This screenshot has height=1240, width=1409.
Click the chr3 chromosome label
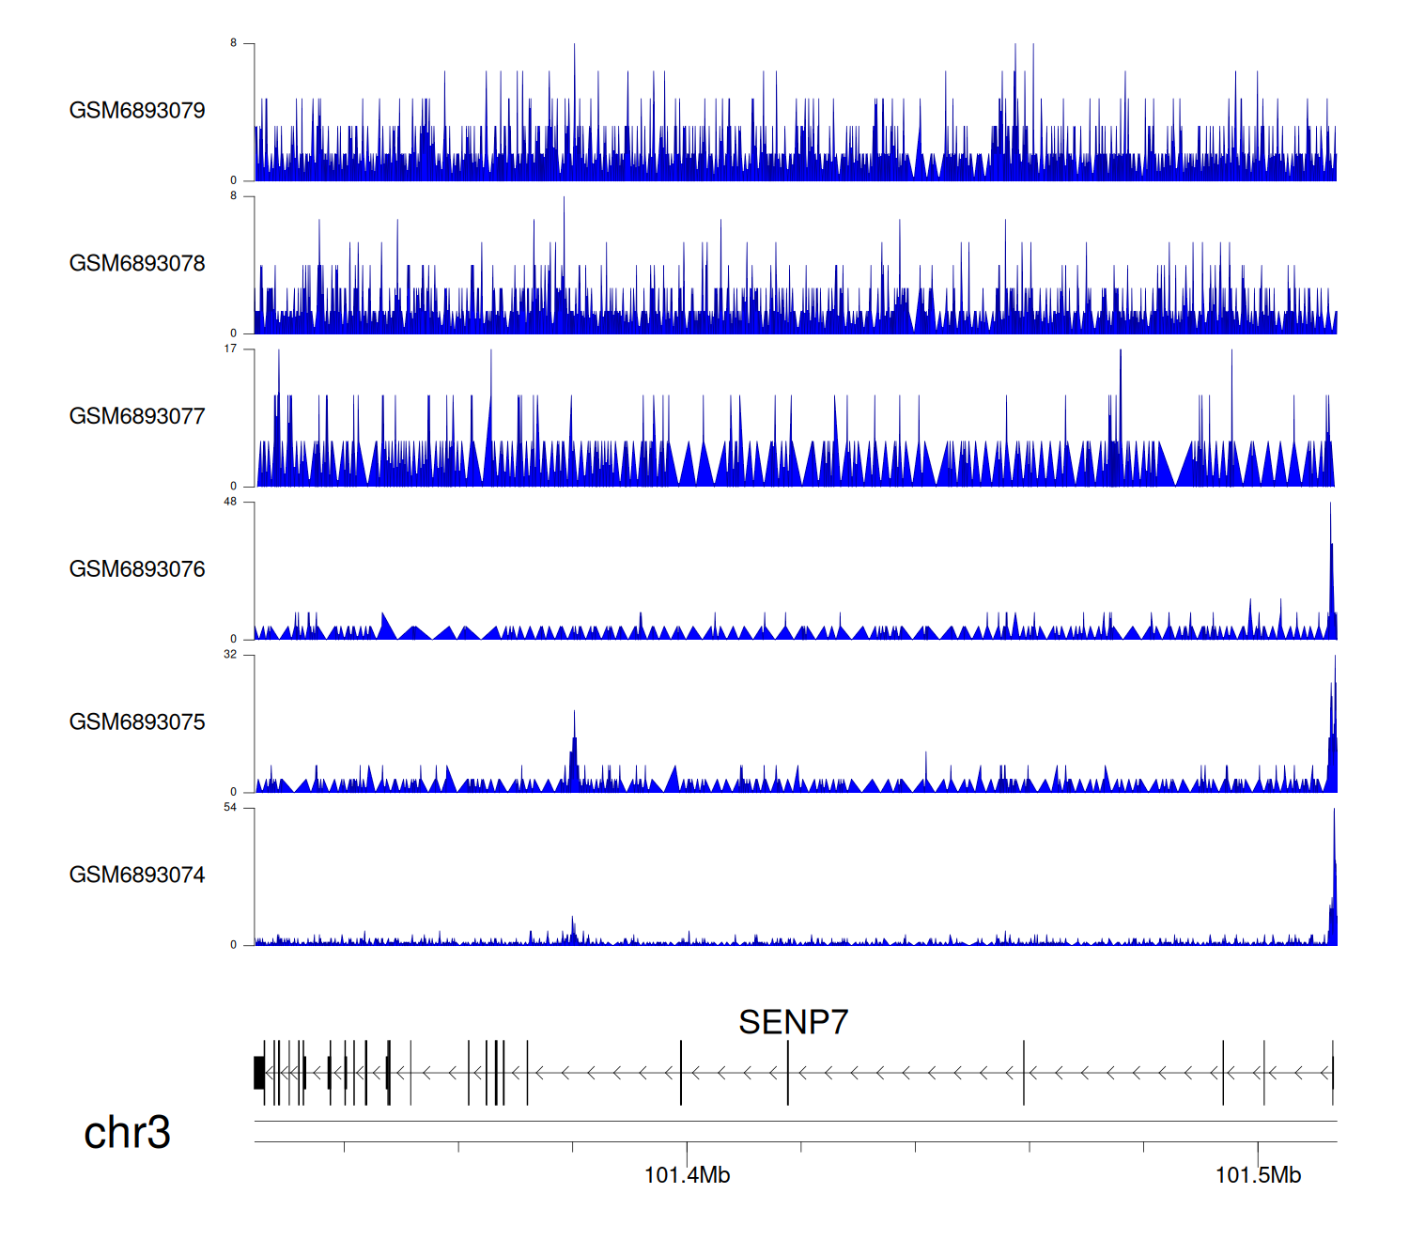tap(127, 1133)
